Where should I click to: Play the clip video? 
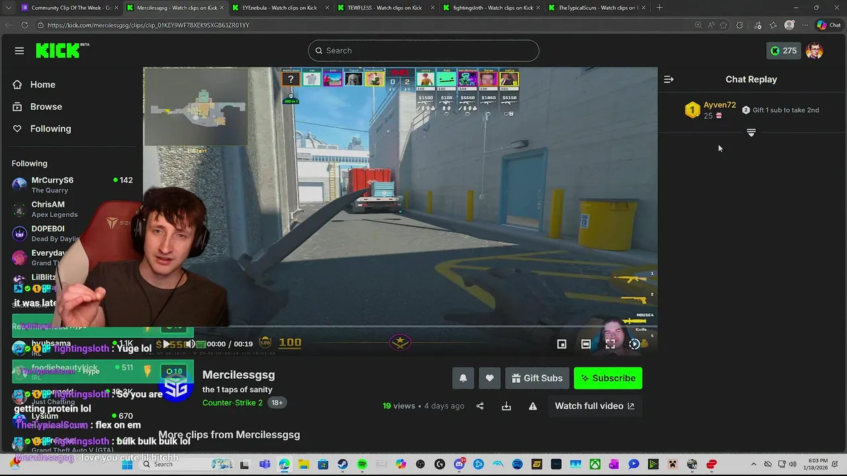[166, 344]
